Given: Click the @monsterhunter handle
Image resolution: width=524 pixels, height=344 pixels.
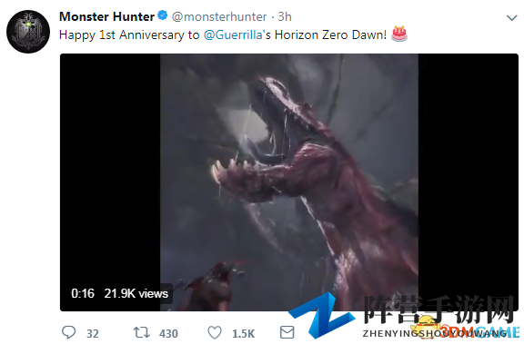Looking at the screenshot, I should point(219,16).
